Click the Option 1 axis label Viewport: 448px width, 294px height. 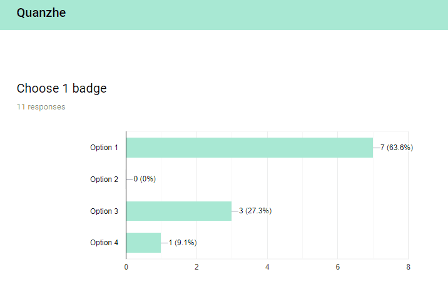pos(104,148)
